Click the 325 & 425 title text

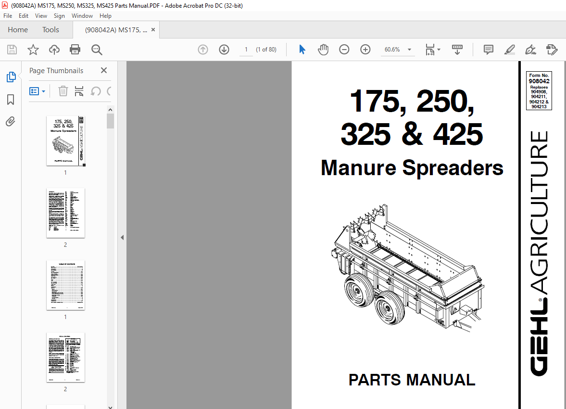(x=412, y=134)
